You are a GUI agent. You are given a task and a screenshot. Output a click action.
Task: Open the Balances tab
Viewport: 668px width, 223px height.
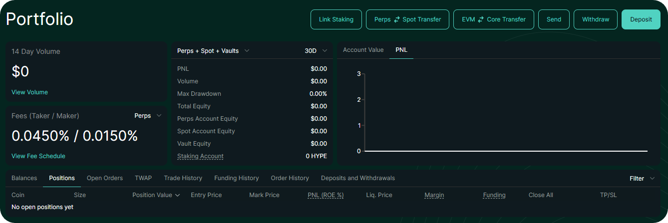[24, 178]
